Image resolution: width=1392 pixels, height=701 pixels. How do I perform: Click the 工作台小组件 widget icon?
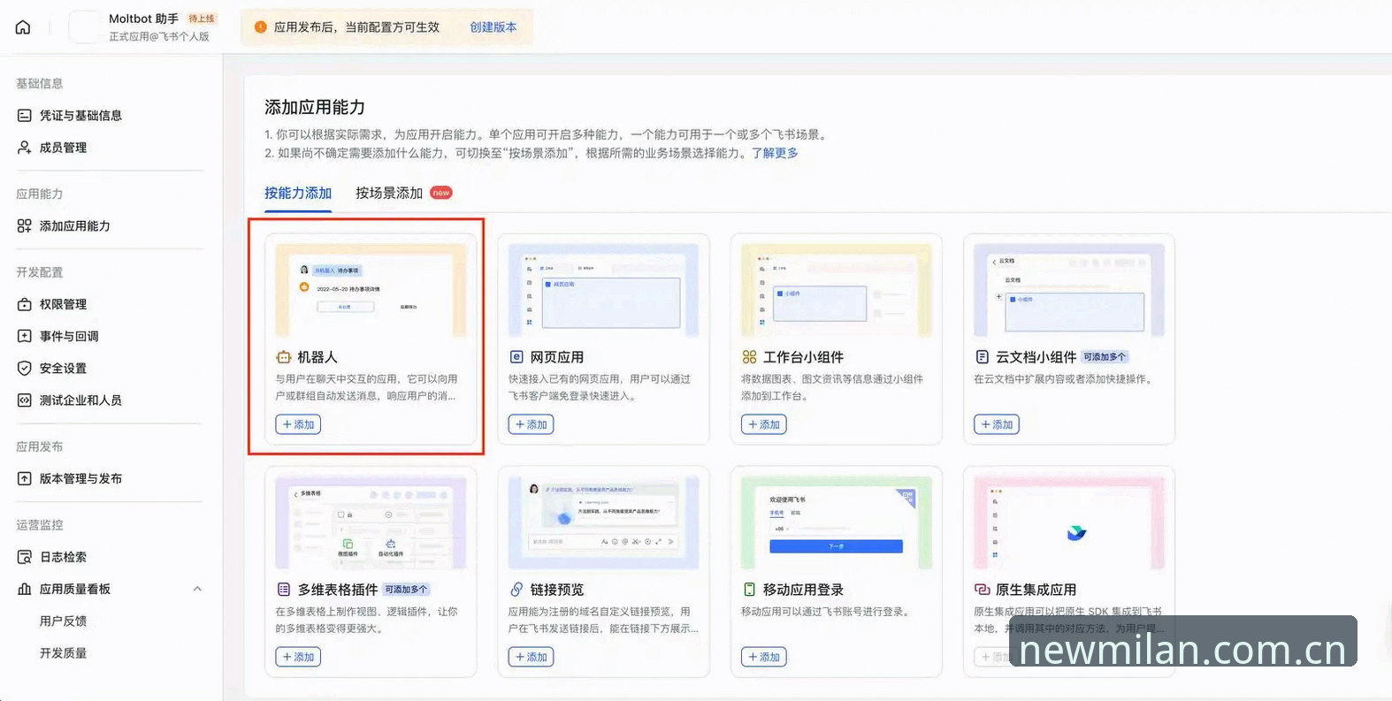coord(749,357)
